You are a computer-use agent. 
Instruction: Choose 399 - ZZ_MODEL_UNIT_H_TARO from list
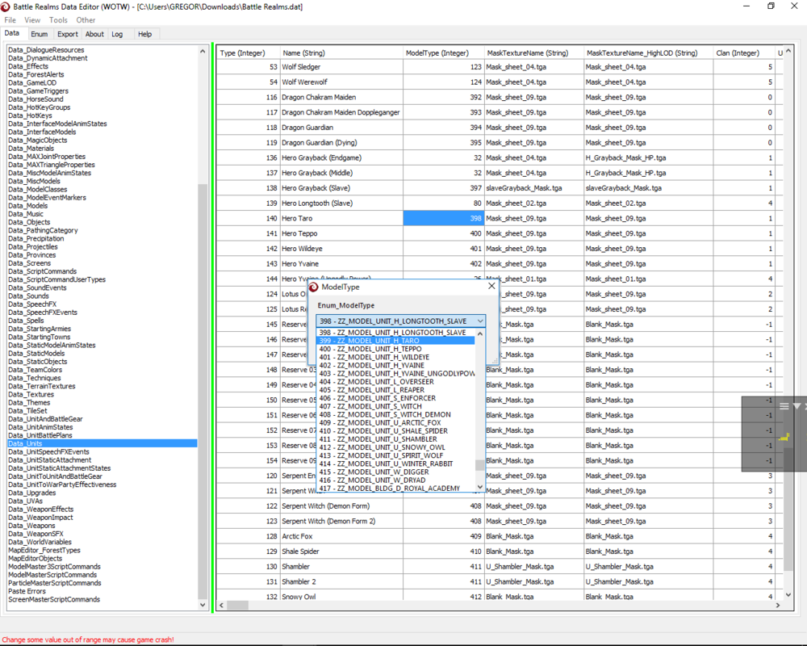[x=395, y=341]
